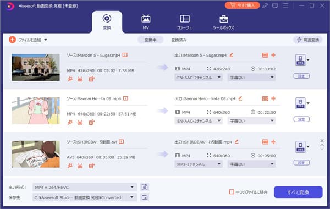The image size is (330, 209).
Task: Click the plus icon for the SHIROBAK output
Action: [x=273, y=142]
